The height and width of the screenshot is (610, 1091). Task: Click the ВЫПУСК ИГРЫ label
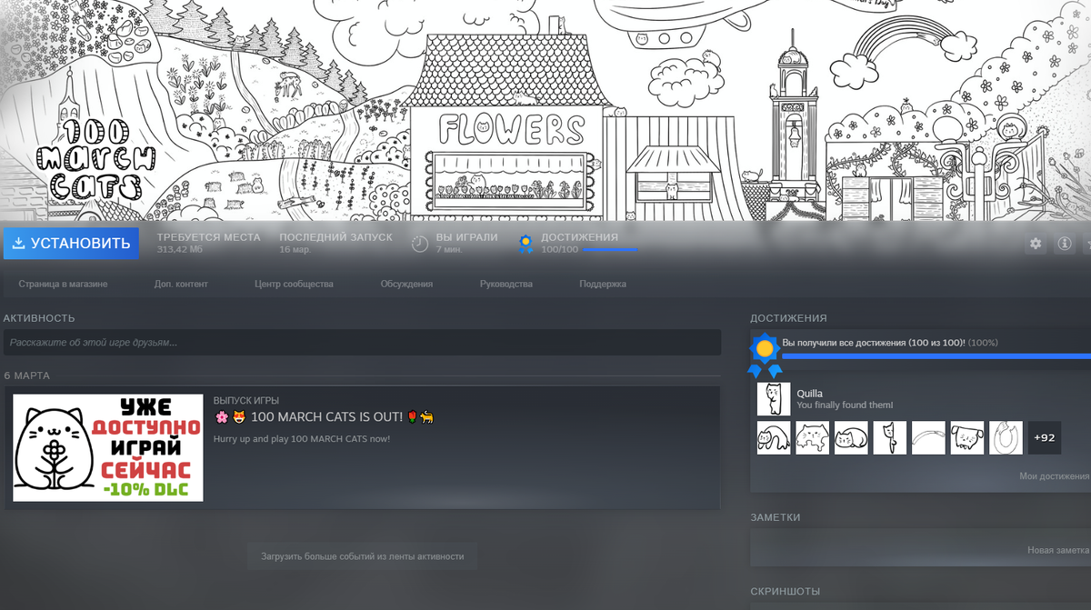246,400
